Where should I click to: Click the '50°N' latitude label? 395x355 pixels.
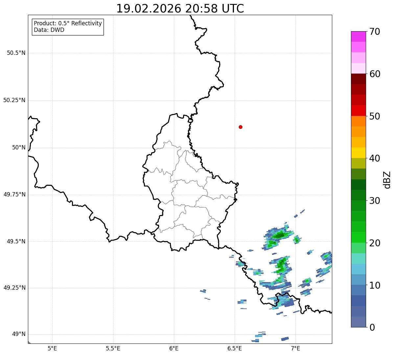point(19,147)
